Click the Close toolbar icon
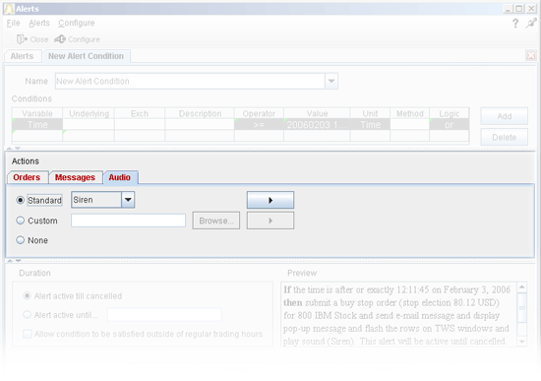 tap(22, 39)
